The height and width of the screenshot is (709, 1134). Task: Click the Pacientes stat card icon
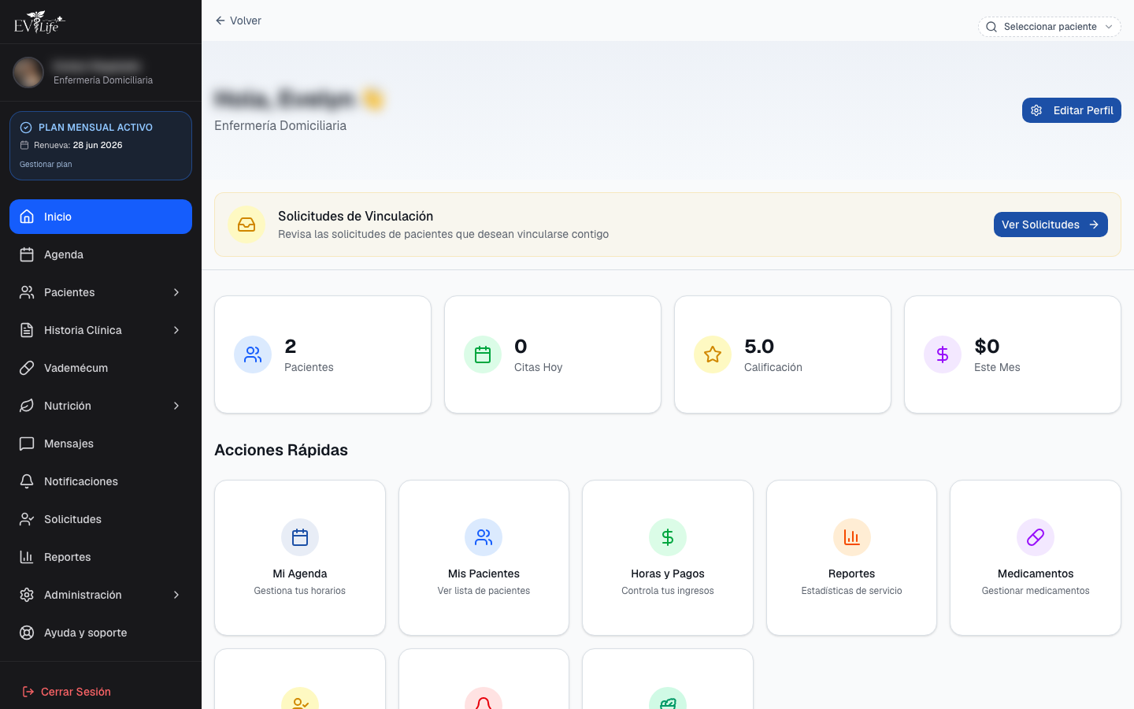pos(253,354)
